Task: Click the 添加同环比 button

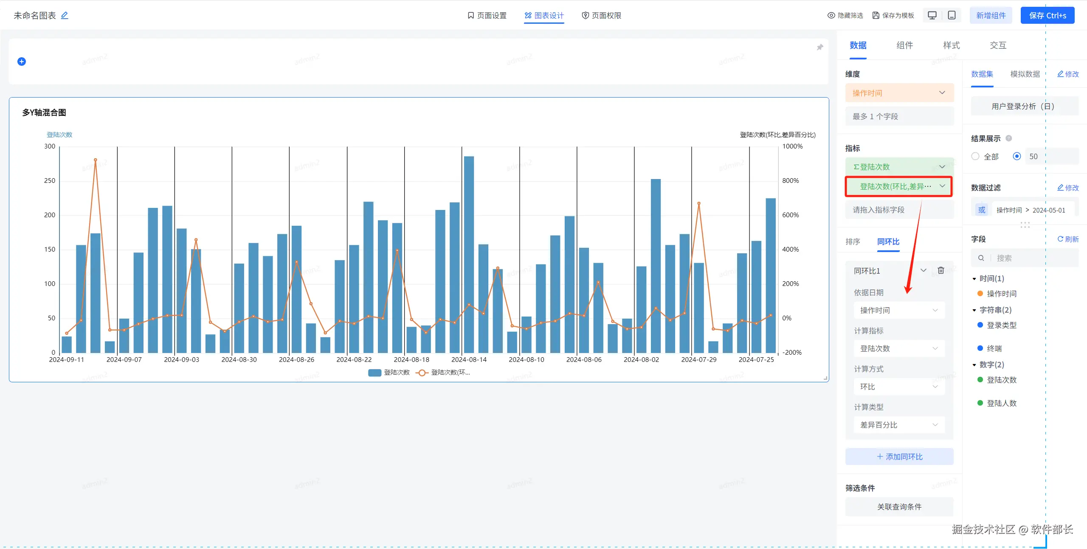Action: [899, 457]
